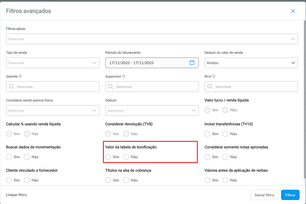Image resolution: width=306 pixels, height=204 pixels.
Task: Click the info icon next to Gerente
Action: [20, 76]
